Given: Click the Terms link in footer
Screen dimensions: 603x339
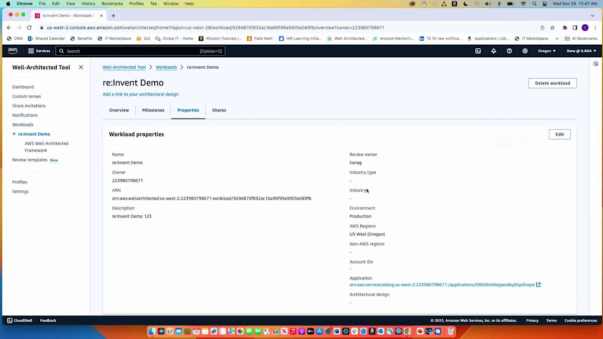Looking at the screenshot, I should click(551, 320).
